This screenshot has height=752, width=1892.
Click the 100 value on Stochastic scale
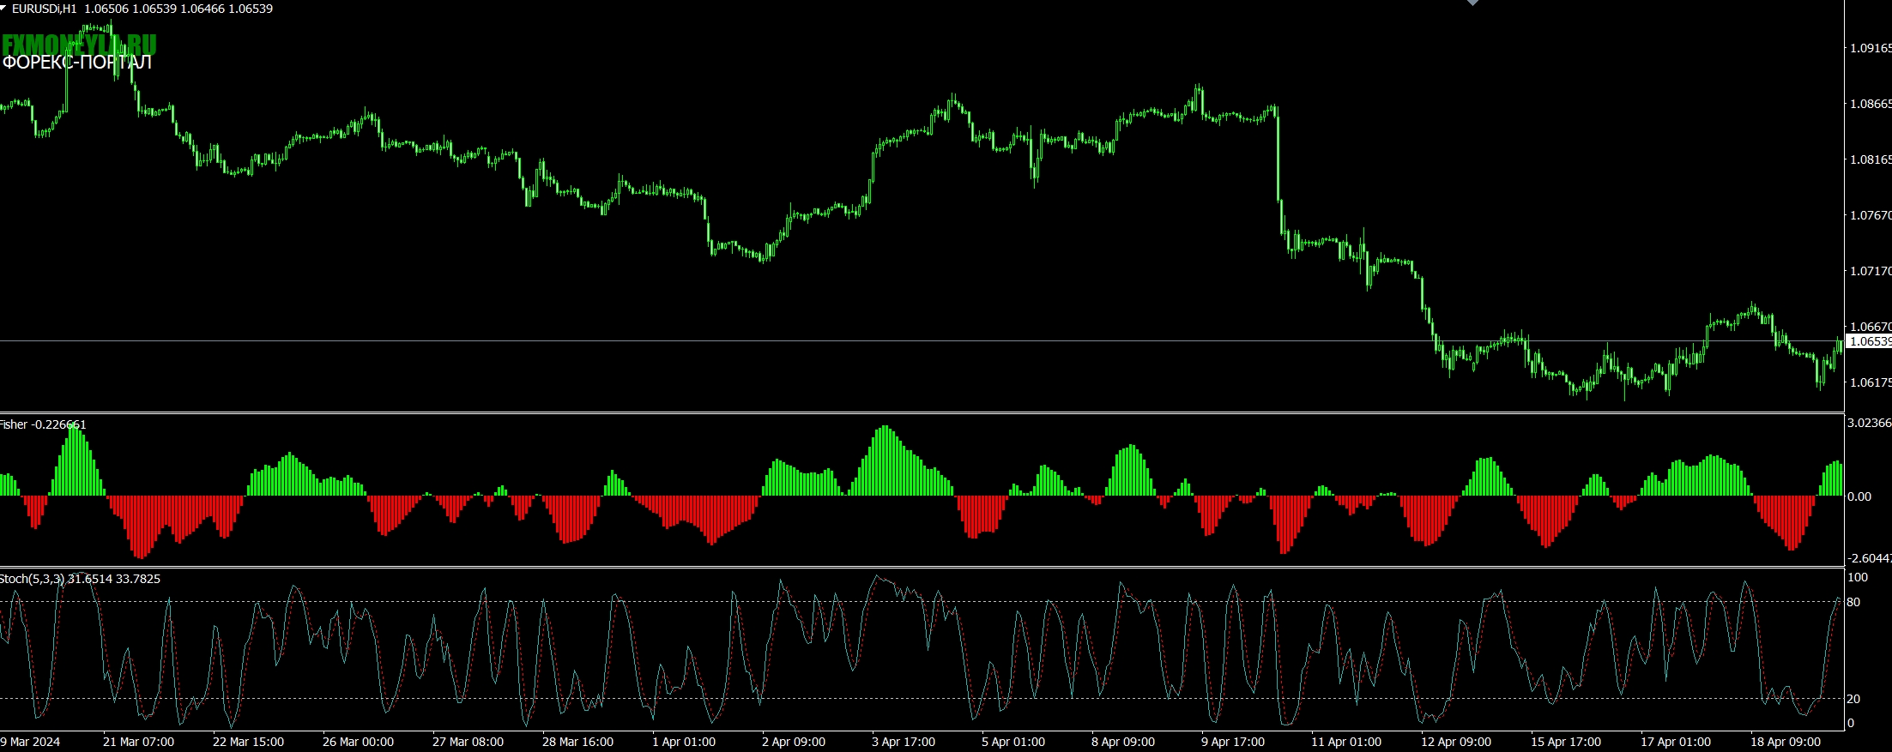(x=1857, y=577)
